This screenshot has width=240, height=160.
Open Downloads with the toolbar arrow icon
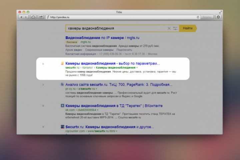point(218,17)
